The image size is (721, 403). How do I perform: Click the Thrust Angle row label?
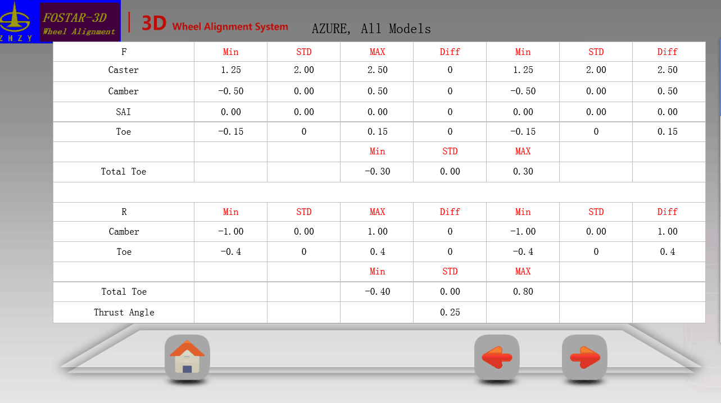[x=124, y=312]
